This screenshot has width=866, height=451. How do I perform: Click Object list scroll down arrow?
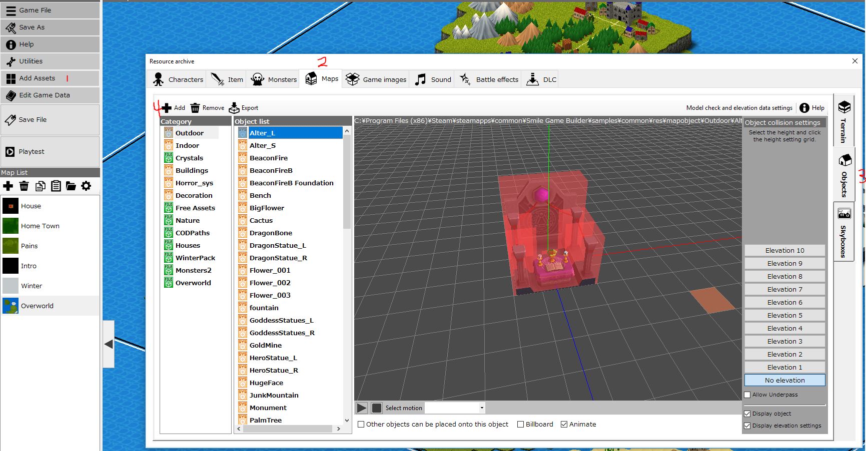[347, 421]
